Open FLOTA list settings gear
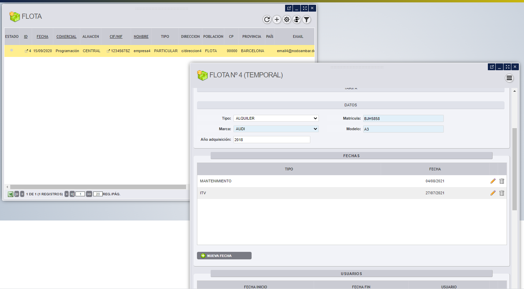524x289 pixels. click(287, 19)
